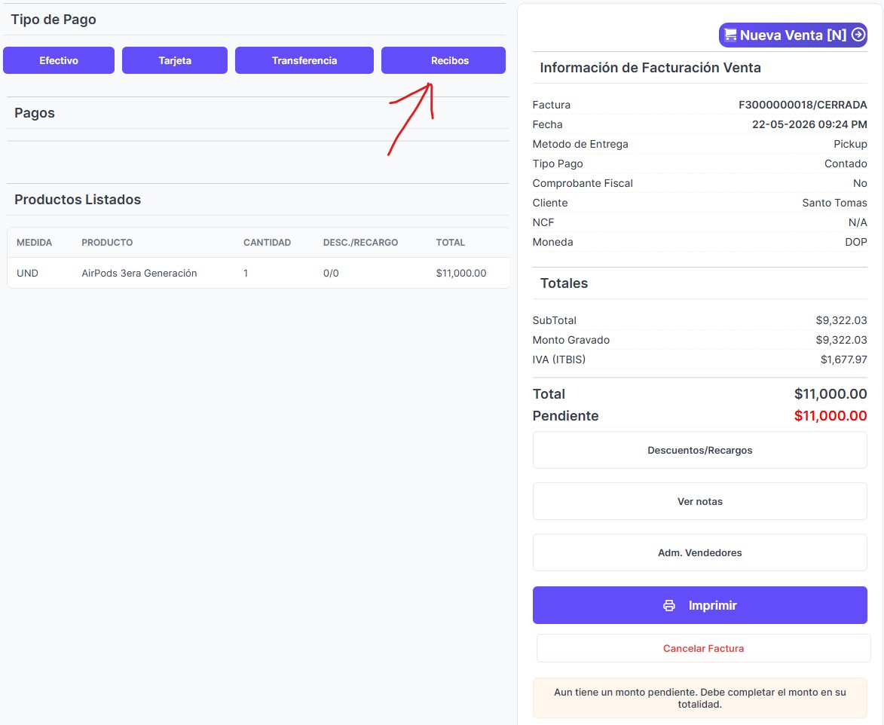This screenshot has width=884, height=725.
Task: Click the UND measure cell
Action: point(28,273)
